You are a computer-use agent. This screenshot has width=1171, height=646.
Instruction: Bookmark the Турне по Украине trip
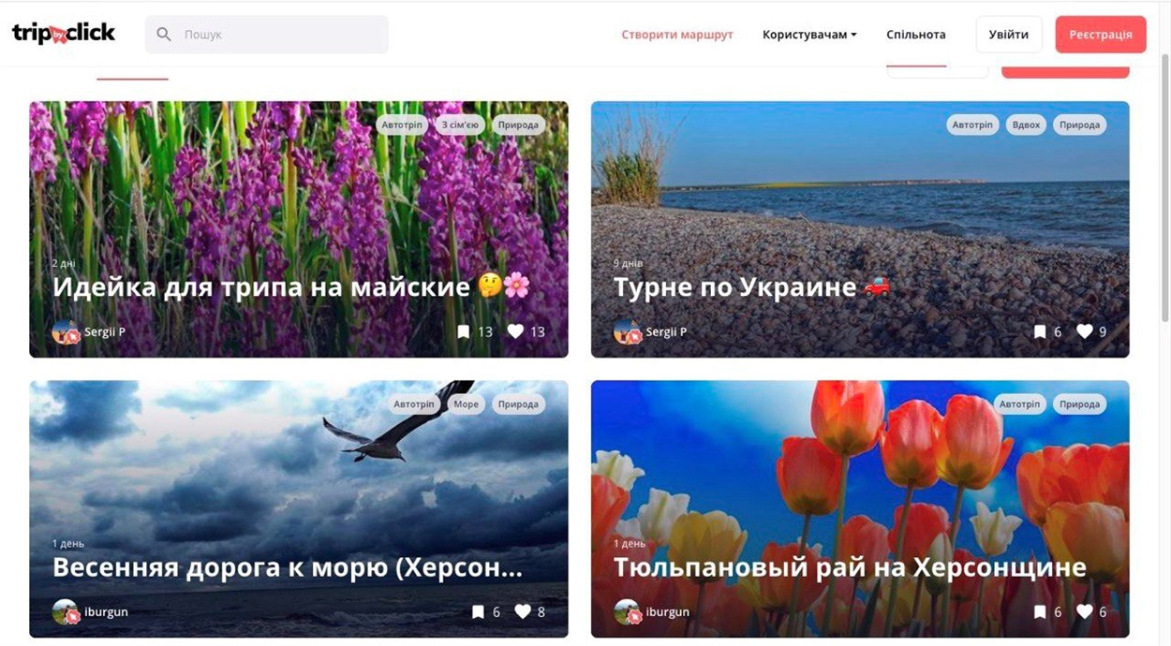1040,331
